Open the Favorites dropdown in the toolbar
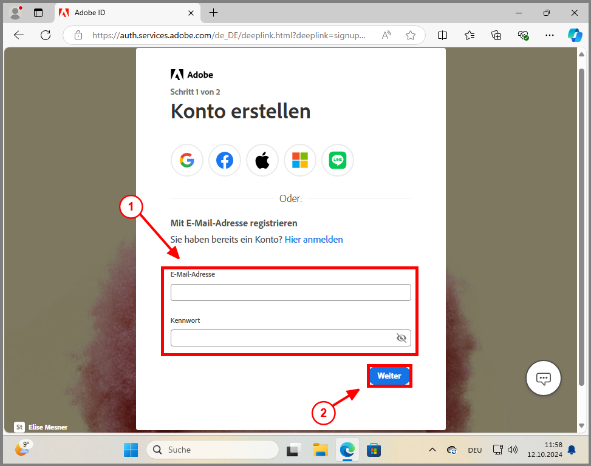591x466 pixels. tap(469, 35)
